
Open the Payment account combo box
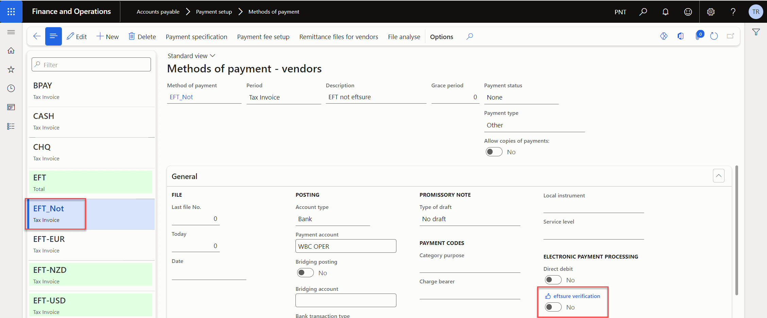click(x=346, y=246)
